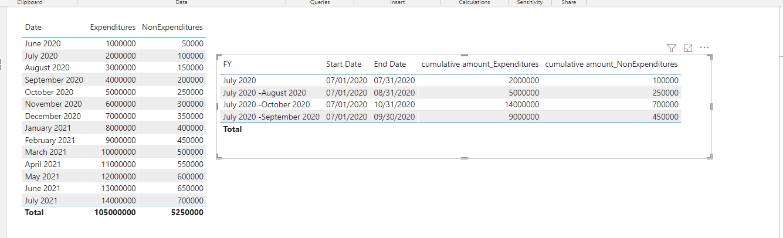Click the 650000 value for June 2021
This screenshot has height=238, width=783.
click(x=190, y=188)
